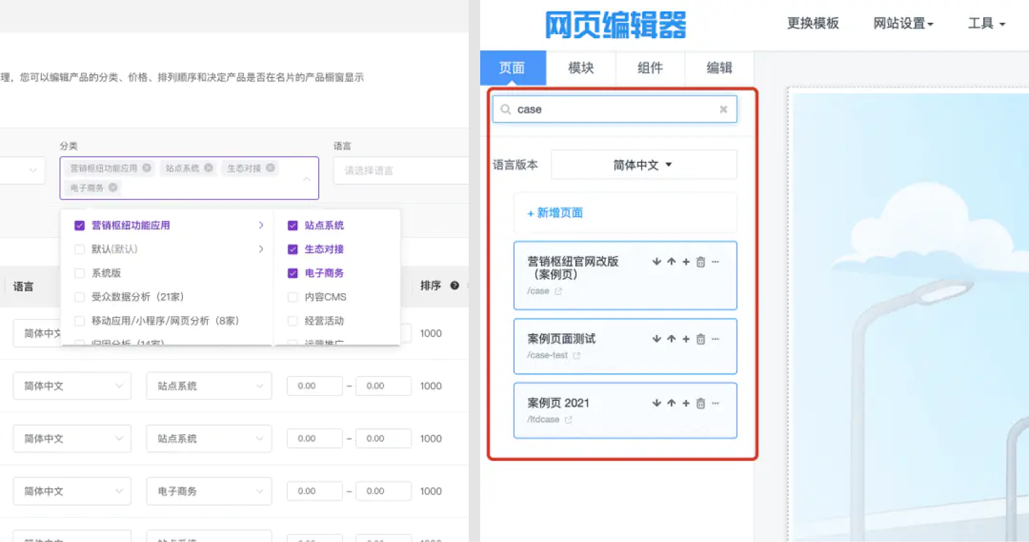
Task: Click the plus icon on 案例页 2021 card
Action: 686,403
